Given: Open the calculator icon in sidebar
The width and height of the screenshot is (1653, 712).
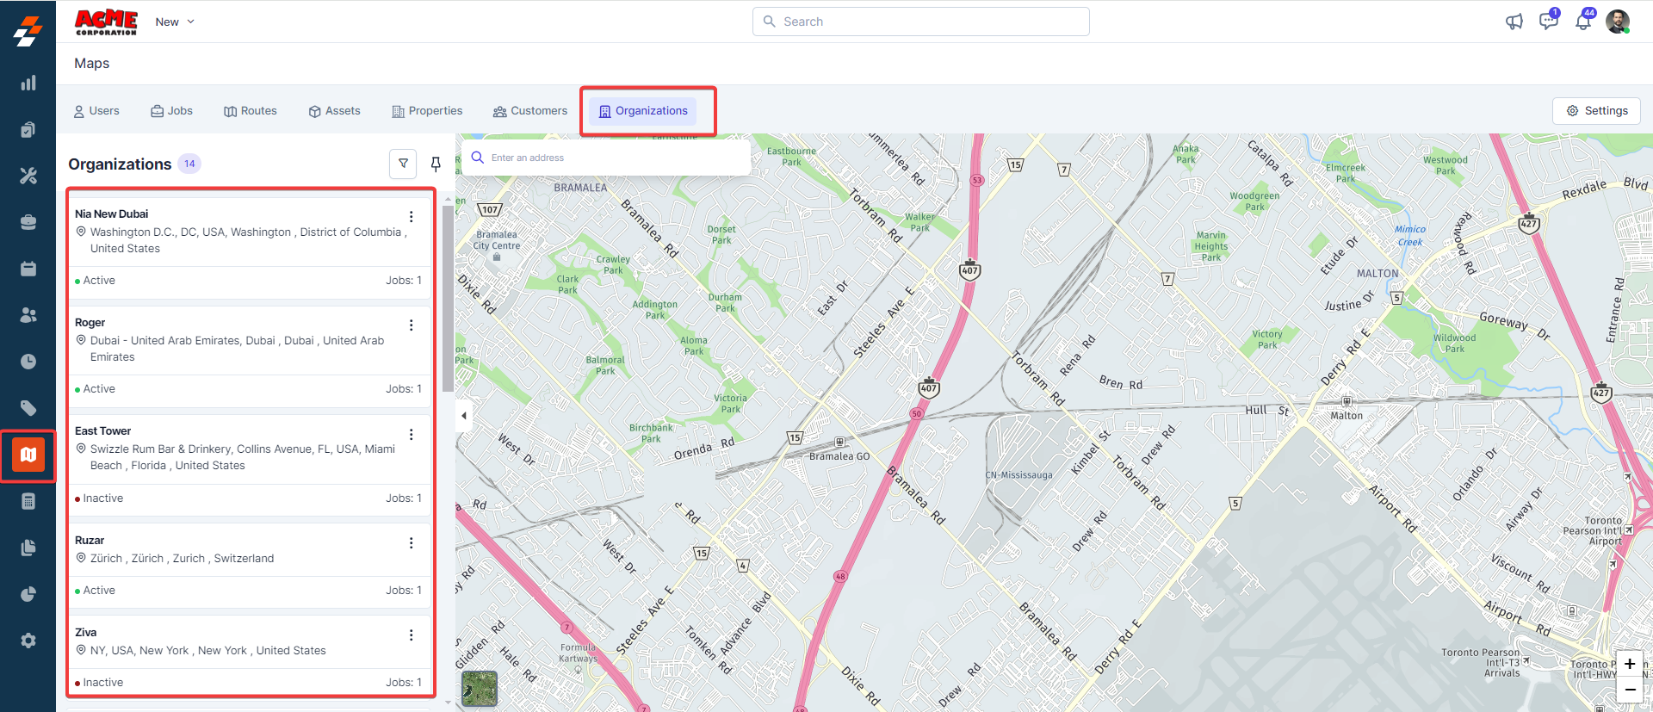Looking at the screenshot, I should [x=28, y=501].
